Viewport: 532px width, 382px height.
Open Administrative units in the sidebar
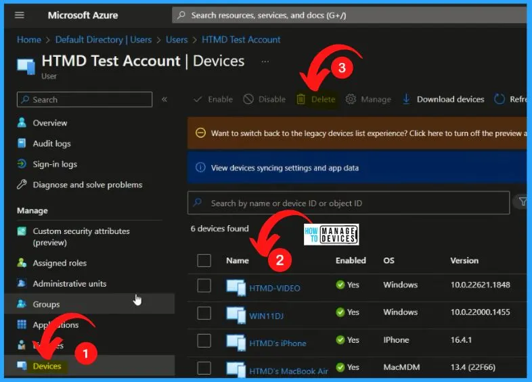[x=70, y=284]
